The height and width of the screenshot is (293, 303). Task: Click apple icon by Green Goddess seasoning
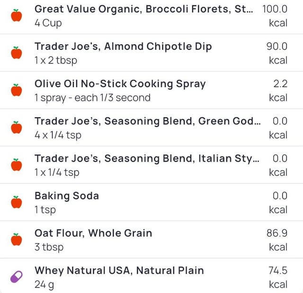pos(17,128)
